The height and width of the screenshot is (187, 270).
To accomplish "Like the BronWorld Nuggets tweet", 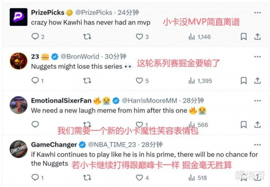I will (139, 80).
